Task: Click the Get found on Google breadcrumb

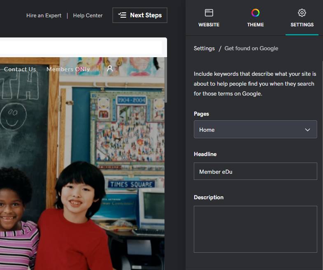Action: tap(251, 48)
